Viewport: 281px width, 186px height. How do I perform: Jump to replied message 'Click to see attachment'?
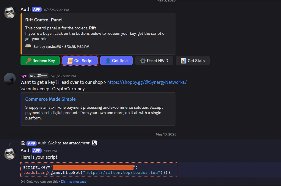point(68,143)
